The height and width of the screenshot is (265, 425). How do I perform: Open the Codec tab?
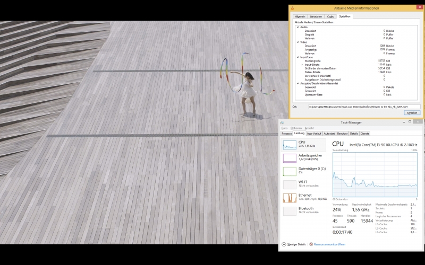click(x=330, y=16)
